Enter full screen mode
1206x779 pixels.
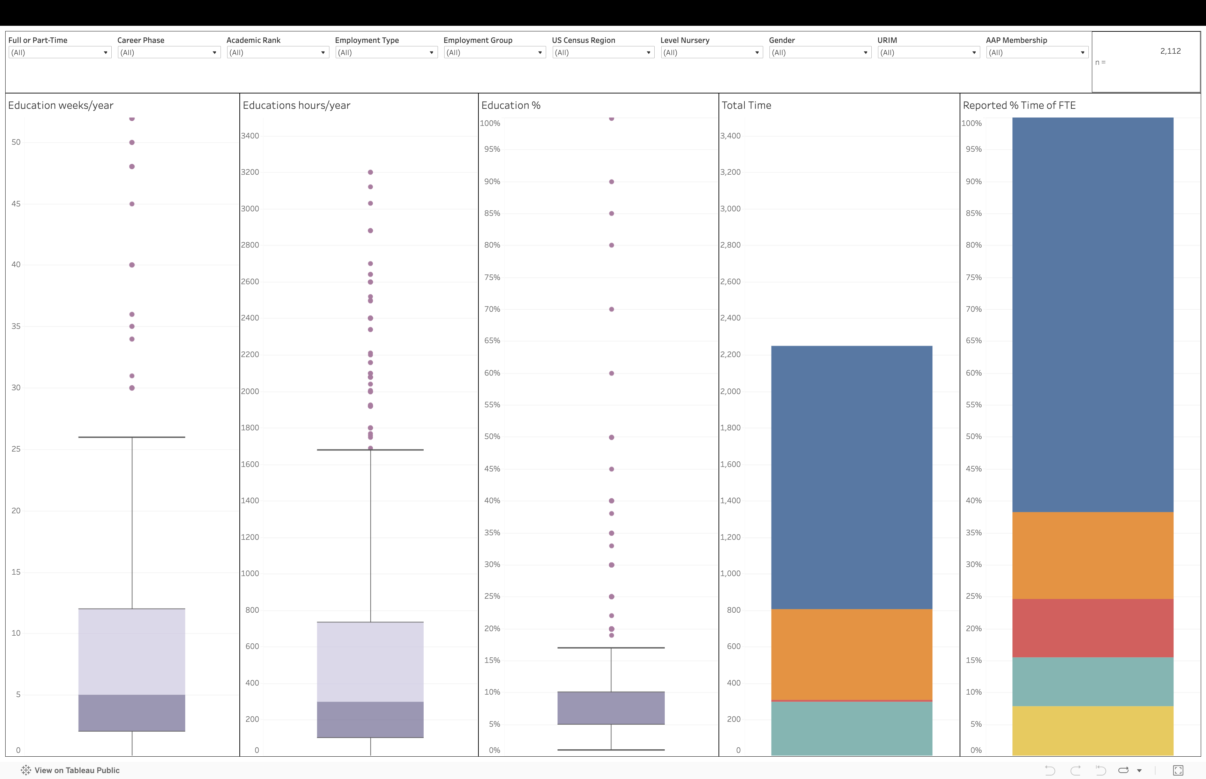point(1178,770)
